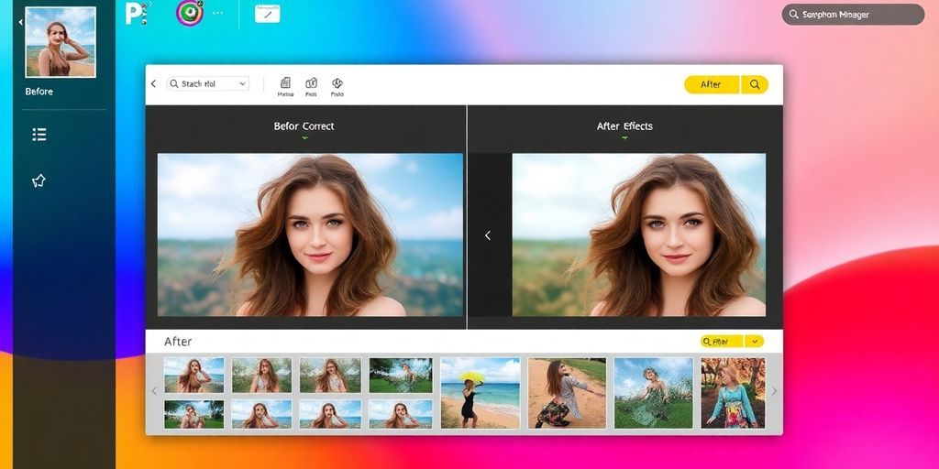Open the three-dot more options menu

point(218,13)
